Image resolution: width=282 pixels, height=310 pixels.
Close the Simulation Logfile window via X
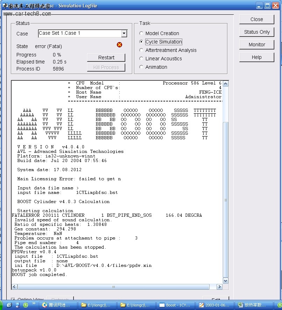pos(275,6)
